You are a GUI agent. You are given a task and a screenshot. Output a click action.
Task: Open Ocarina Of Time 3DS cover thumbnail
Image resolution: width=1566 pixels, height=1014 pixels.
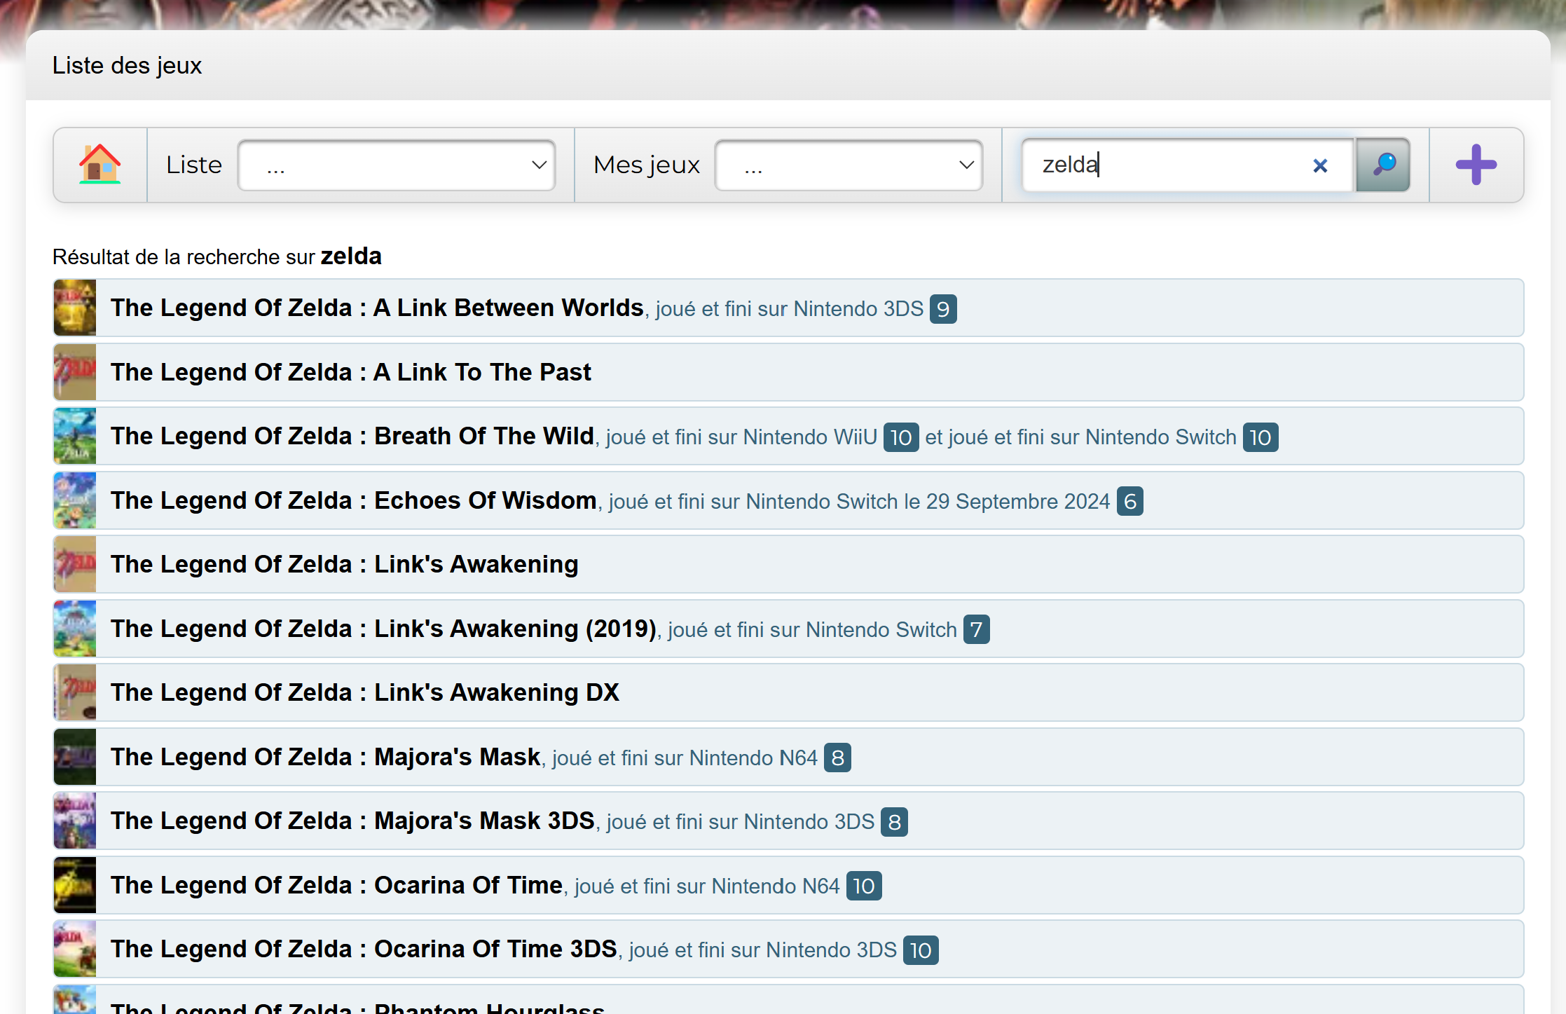tap(75, 949)
